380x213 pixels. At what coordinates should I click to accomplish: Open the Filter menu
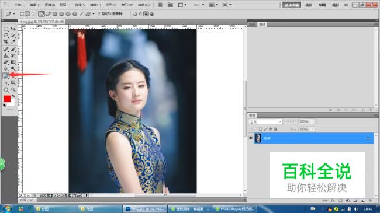pyautogui.click(x=95, y=5)
